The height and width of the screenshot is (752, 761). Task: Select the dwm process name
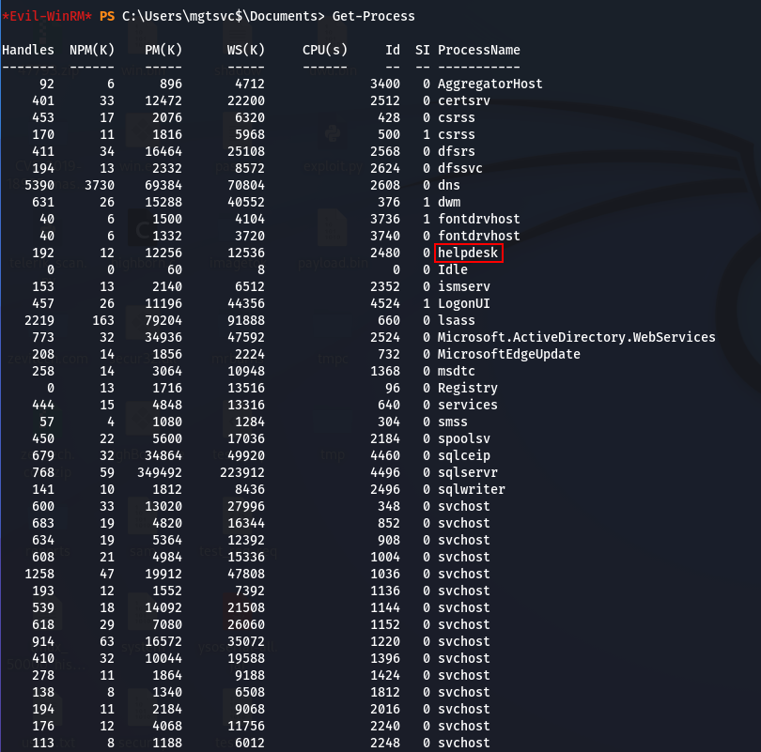coord(448,202)
